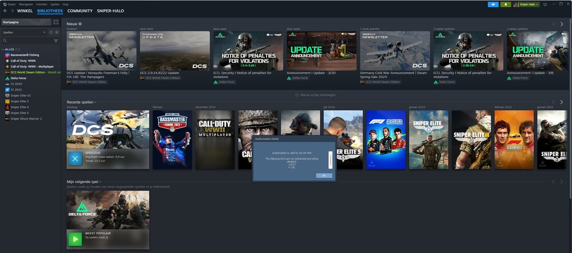
Task: Open the WINKEL store tab
Action: tap(25, 11)
